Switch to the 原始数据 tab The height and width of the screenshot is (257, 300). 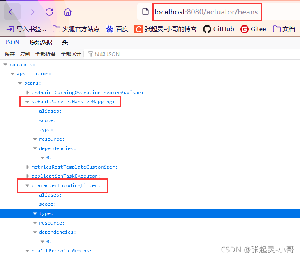pos(41,42)
